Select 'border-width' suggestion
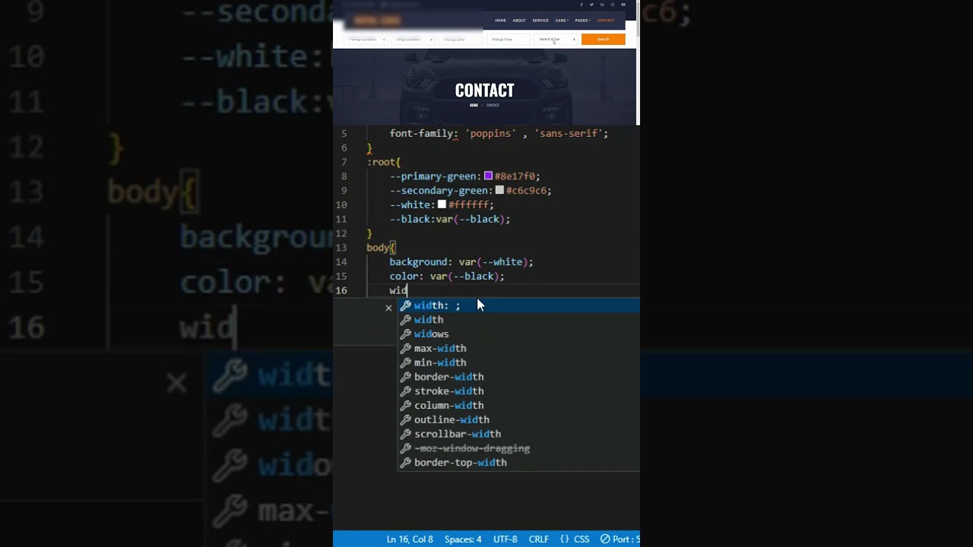 click(x=519, y=377)
